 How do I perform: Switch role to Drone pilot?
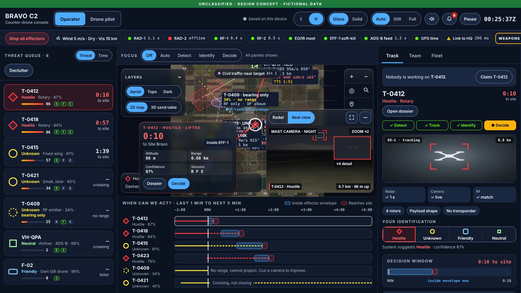[103, 19]
